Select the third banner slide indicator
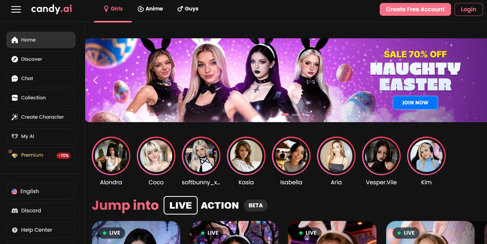Viewport: 487px width, 244px height. [x=306, y=115]
